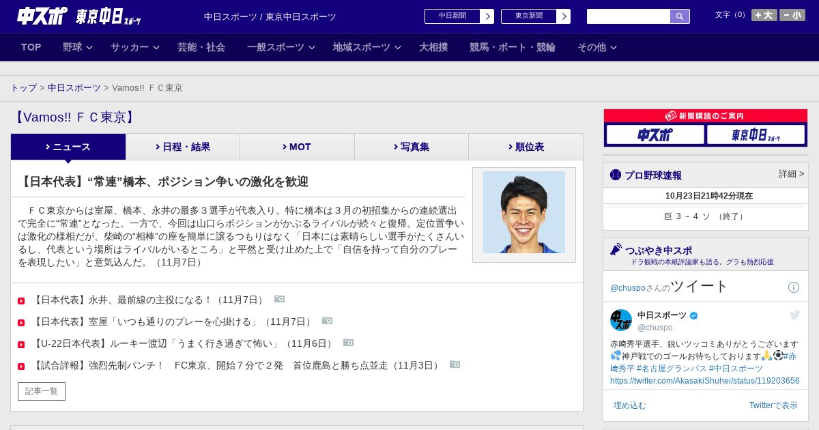This screenshot has height=430, width=819.
Task: Click the search magnifier button
Action: click(x=680, y=16)
